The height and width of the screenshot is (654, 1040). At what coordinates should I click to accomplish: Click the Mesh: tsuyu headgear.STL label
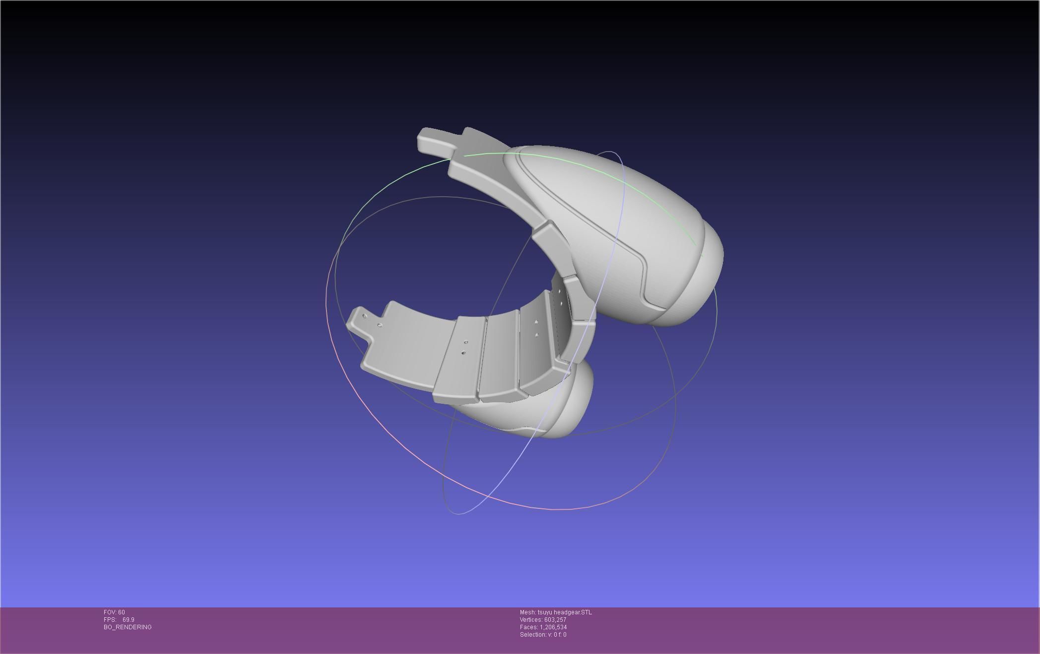click(556, 612)
